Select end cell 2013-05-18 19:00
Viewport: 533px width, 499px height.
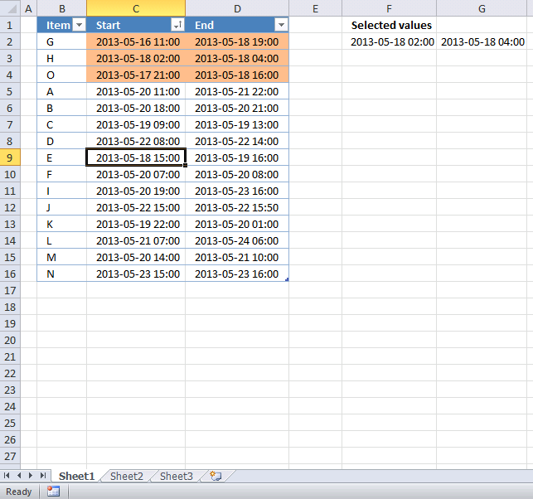[x=237, y=41]
